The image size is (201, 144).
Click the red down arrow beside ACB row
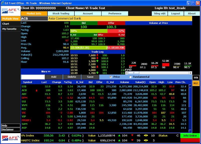[36, 91]
